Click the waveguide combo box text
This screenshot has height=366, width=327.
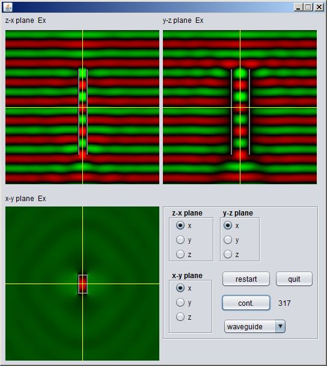tap(245, 326)
